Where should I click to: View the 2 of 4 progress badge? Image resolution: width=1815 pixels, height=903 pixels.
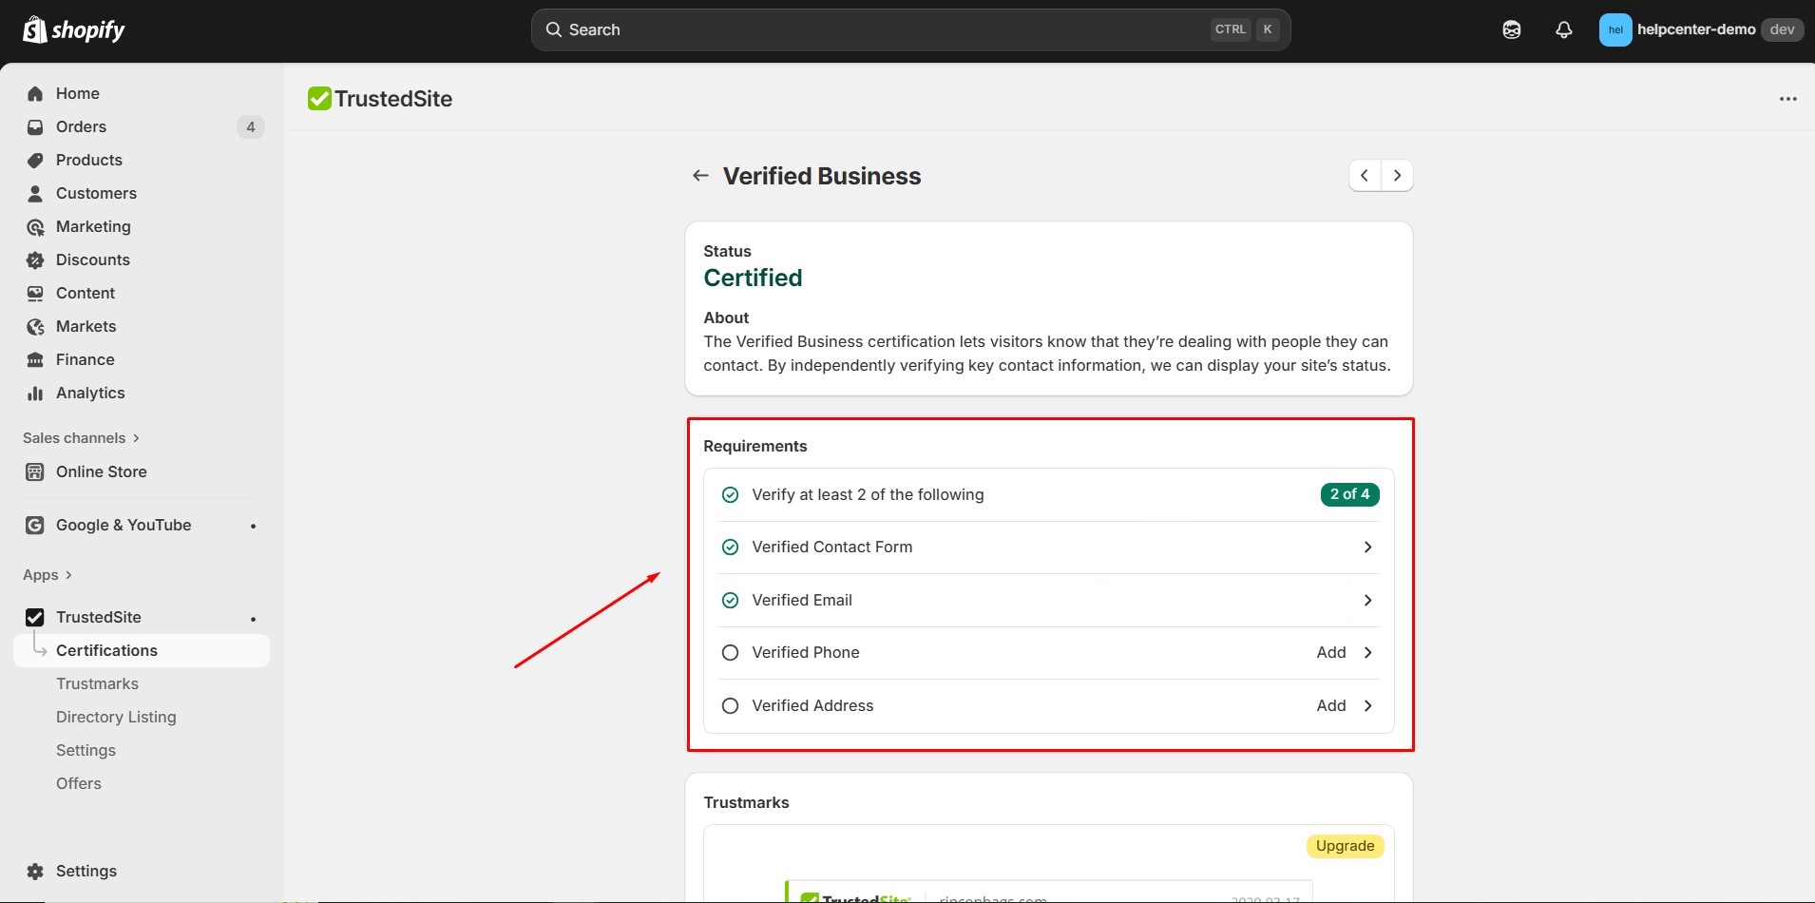(x=1349, y=494)
